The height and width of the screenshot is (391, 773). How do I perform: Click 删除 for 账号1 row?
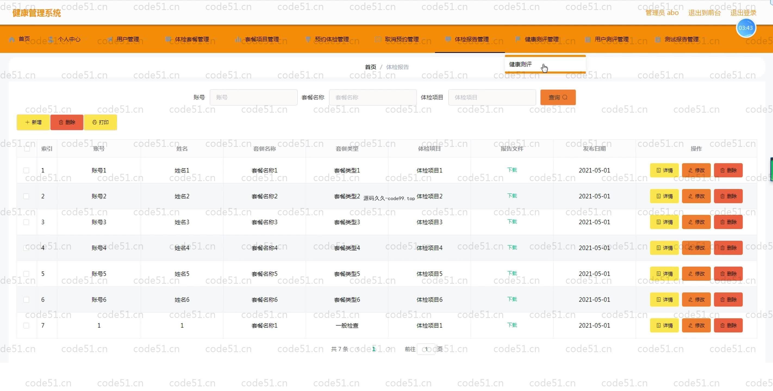[x=728, y=170]
